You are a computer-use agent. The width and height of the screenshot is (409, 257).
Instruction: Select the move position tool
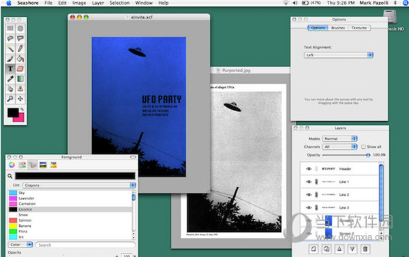click(x=20, y=99)
